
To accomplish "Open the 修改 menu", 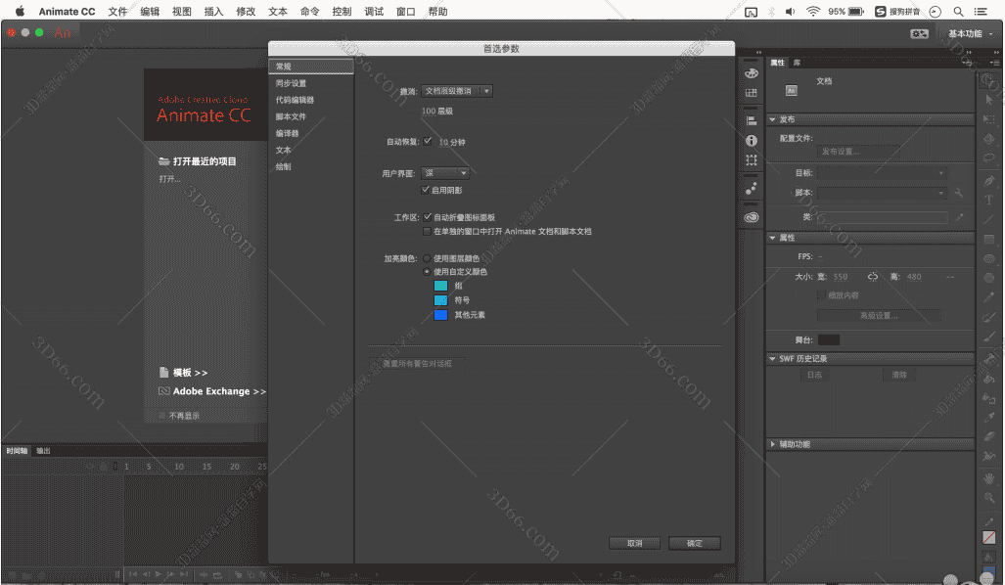I will click(245, 11).
